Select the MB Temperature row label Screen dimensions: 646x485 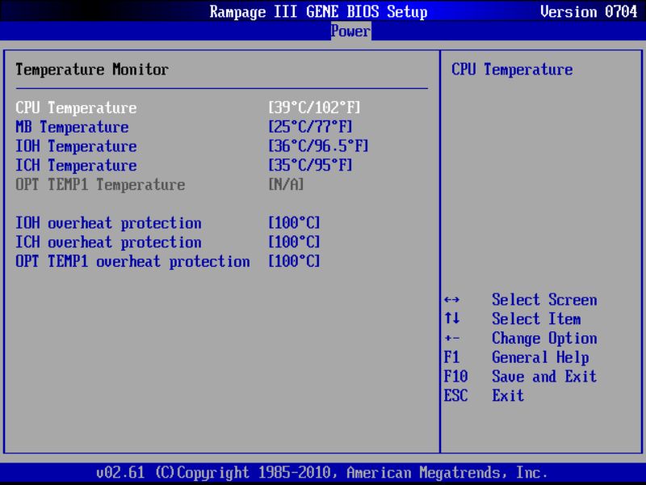pos(72,127)
